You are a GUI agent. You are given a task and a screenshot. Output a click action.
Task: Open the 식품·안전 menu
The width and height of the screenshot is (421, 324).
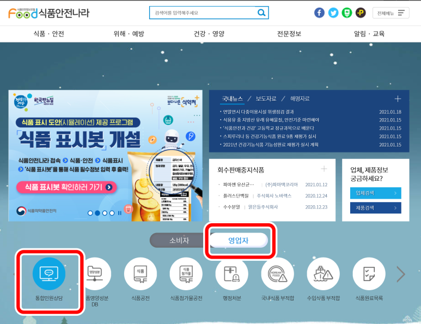(48, 34)
